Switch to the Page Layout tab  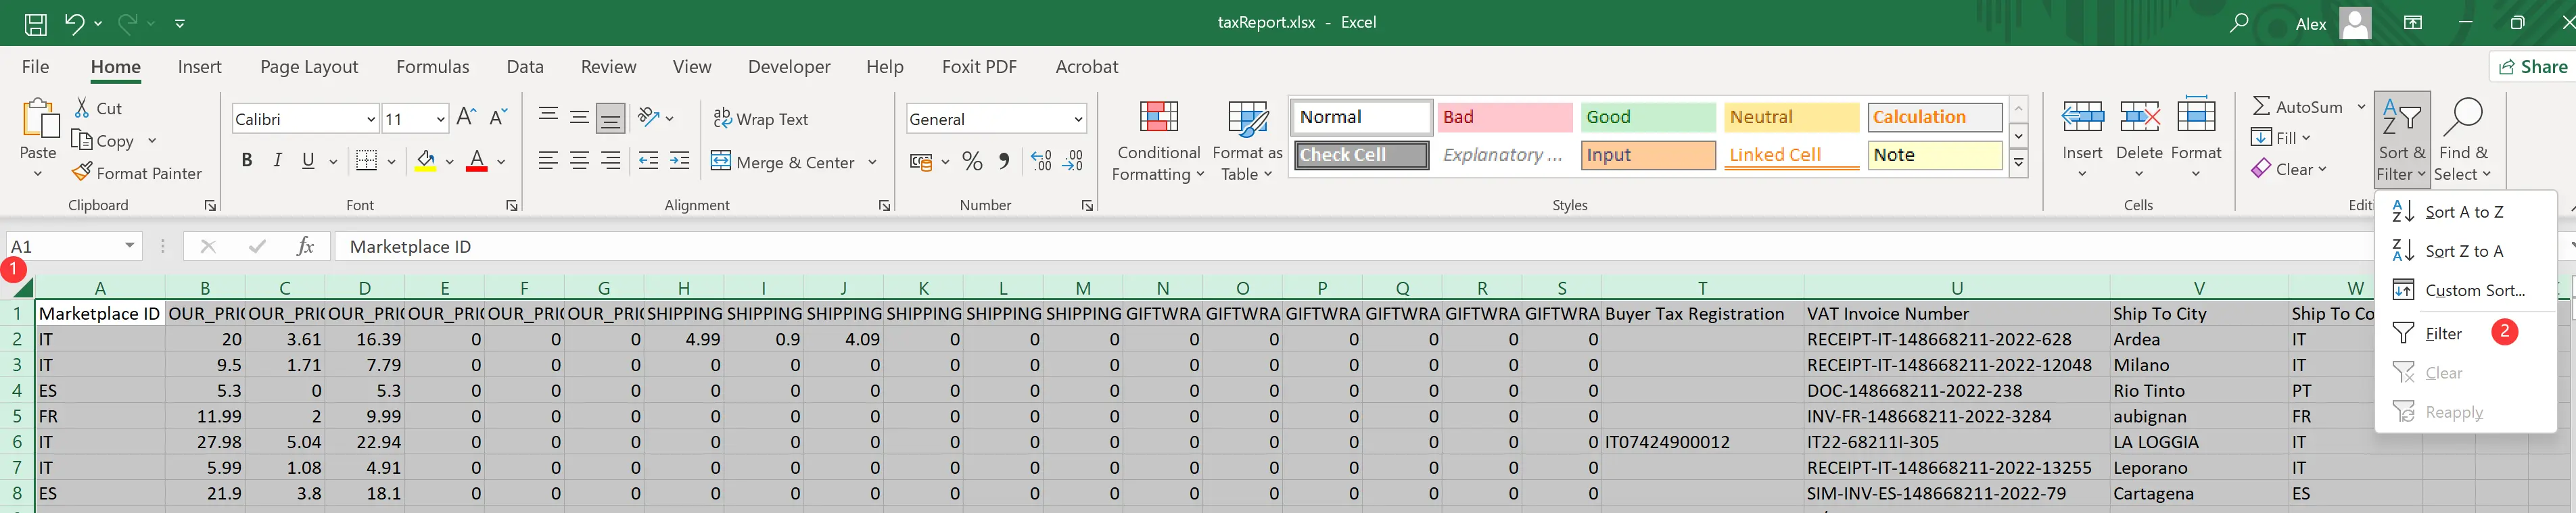coord(308,67)
